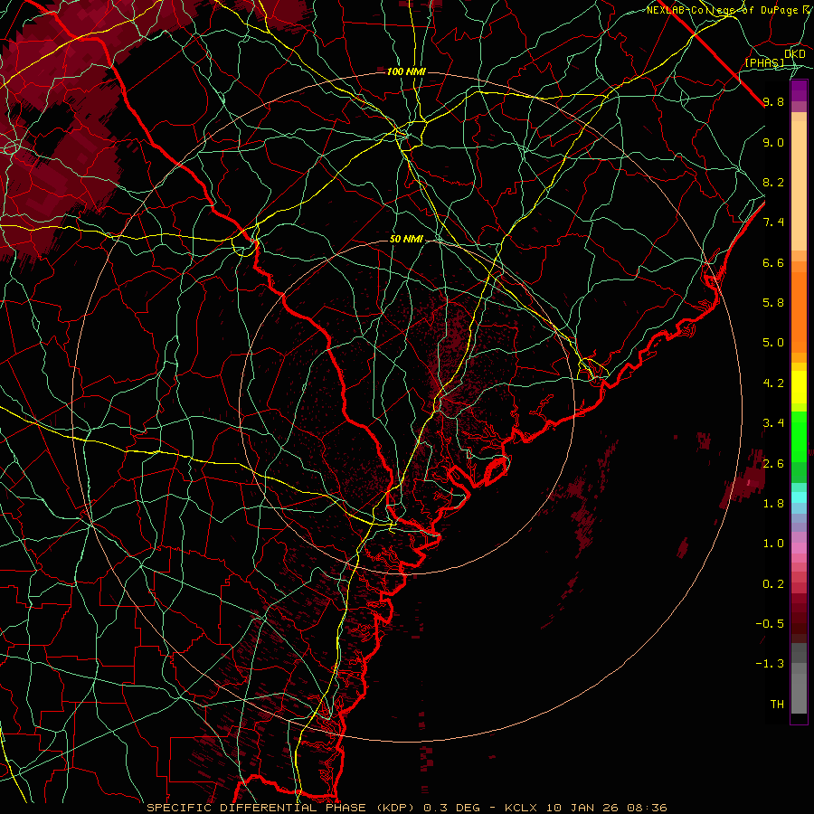Click the 5.0 value on the color scale
Screen dimensions: 814x814
pyautogui.click(x=773, y=343)
